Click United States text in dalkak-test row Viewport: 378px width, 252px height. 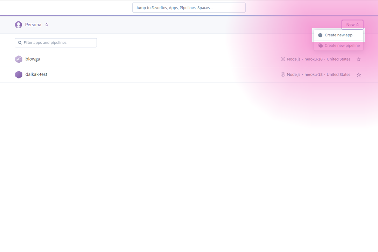338,75
